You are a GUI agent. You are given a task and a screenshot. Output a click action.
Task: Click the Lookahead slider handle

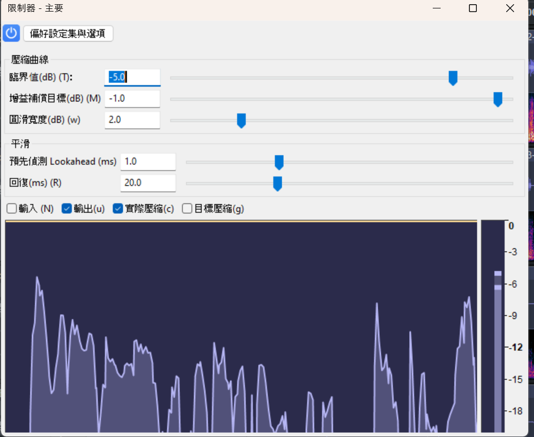(x=279, y=162)
